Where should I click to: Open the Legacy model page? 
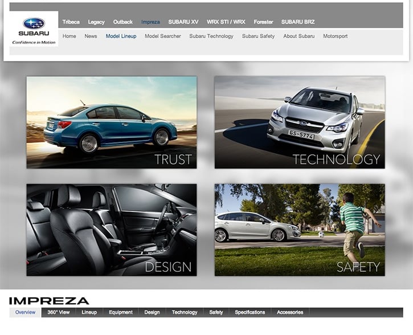pos(96,22)
